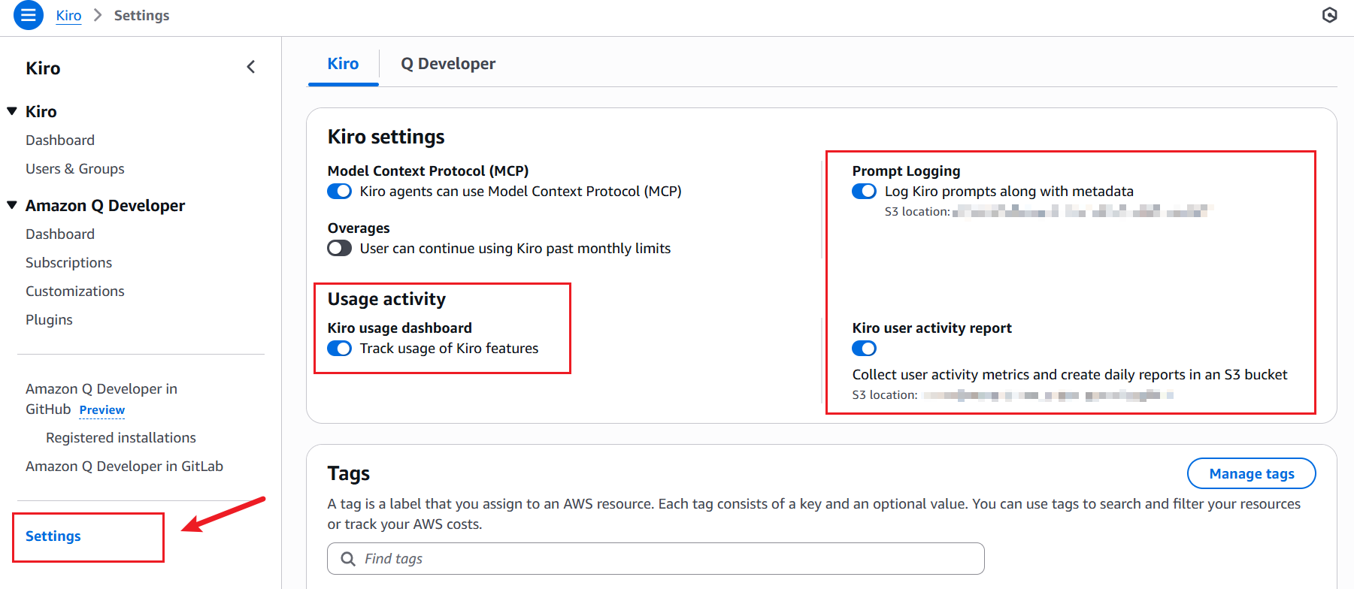Click inside the Find tags field
The width and height of the screenshot is (1354, 589).
coord(662,559)
